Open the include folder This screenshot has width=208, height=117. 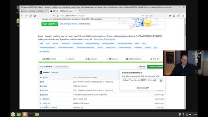point(45,90)
